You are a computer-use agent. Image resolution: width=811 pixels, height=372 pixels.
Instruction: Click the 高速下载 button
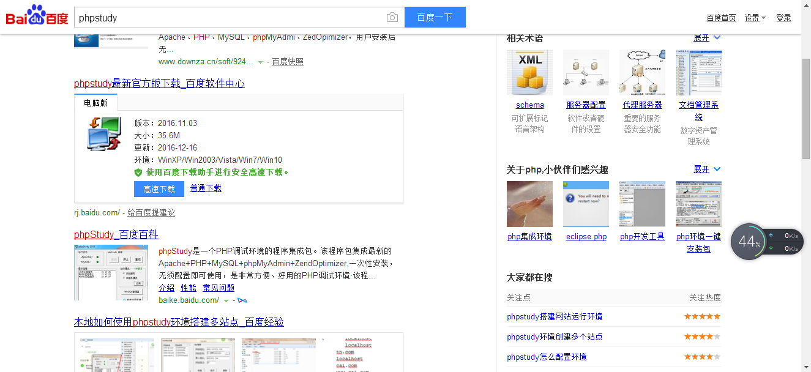(159, 189)
